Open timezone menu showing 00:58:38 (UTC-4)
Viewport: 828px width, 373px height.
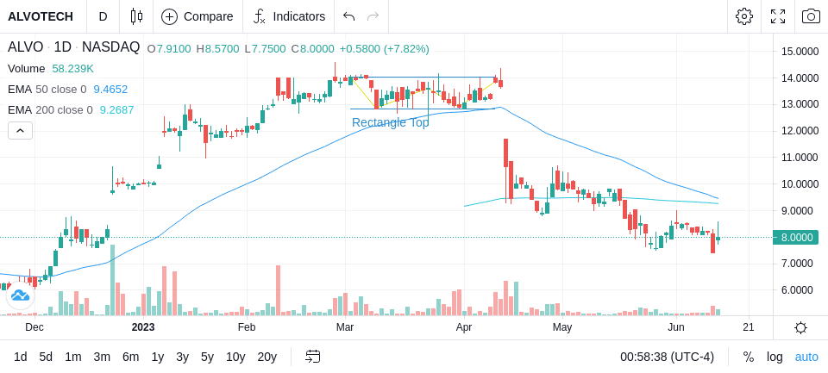pos(667,357)
